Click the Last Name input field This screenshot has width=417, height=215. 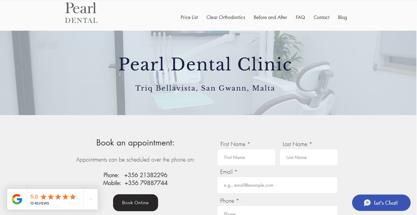(309, 157)
